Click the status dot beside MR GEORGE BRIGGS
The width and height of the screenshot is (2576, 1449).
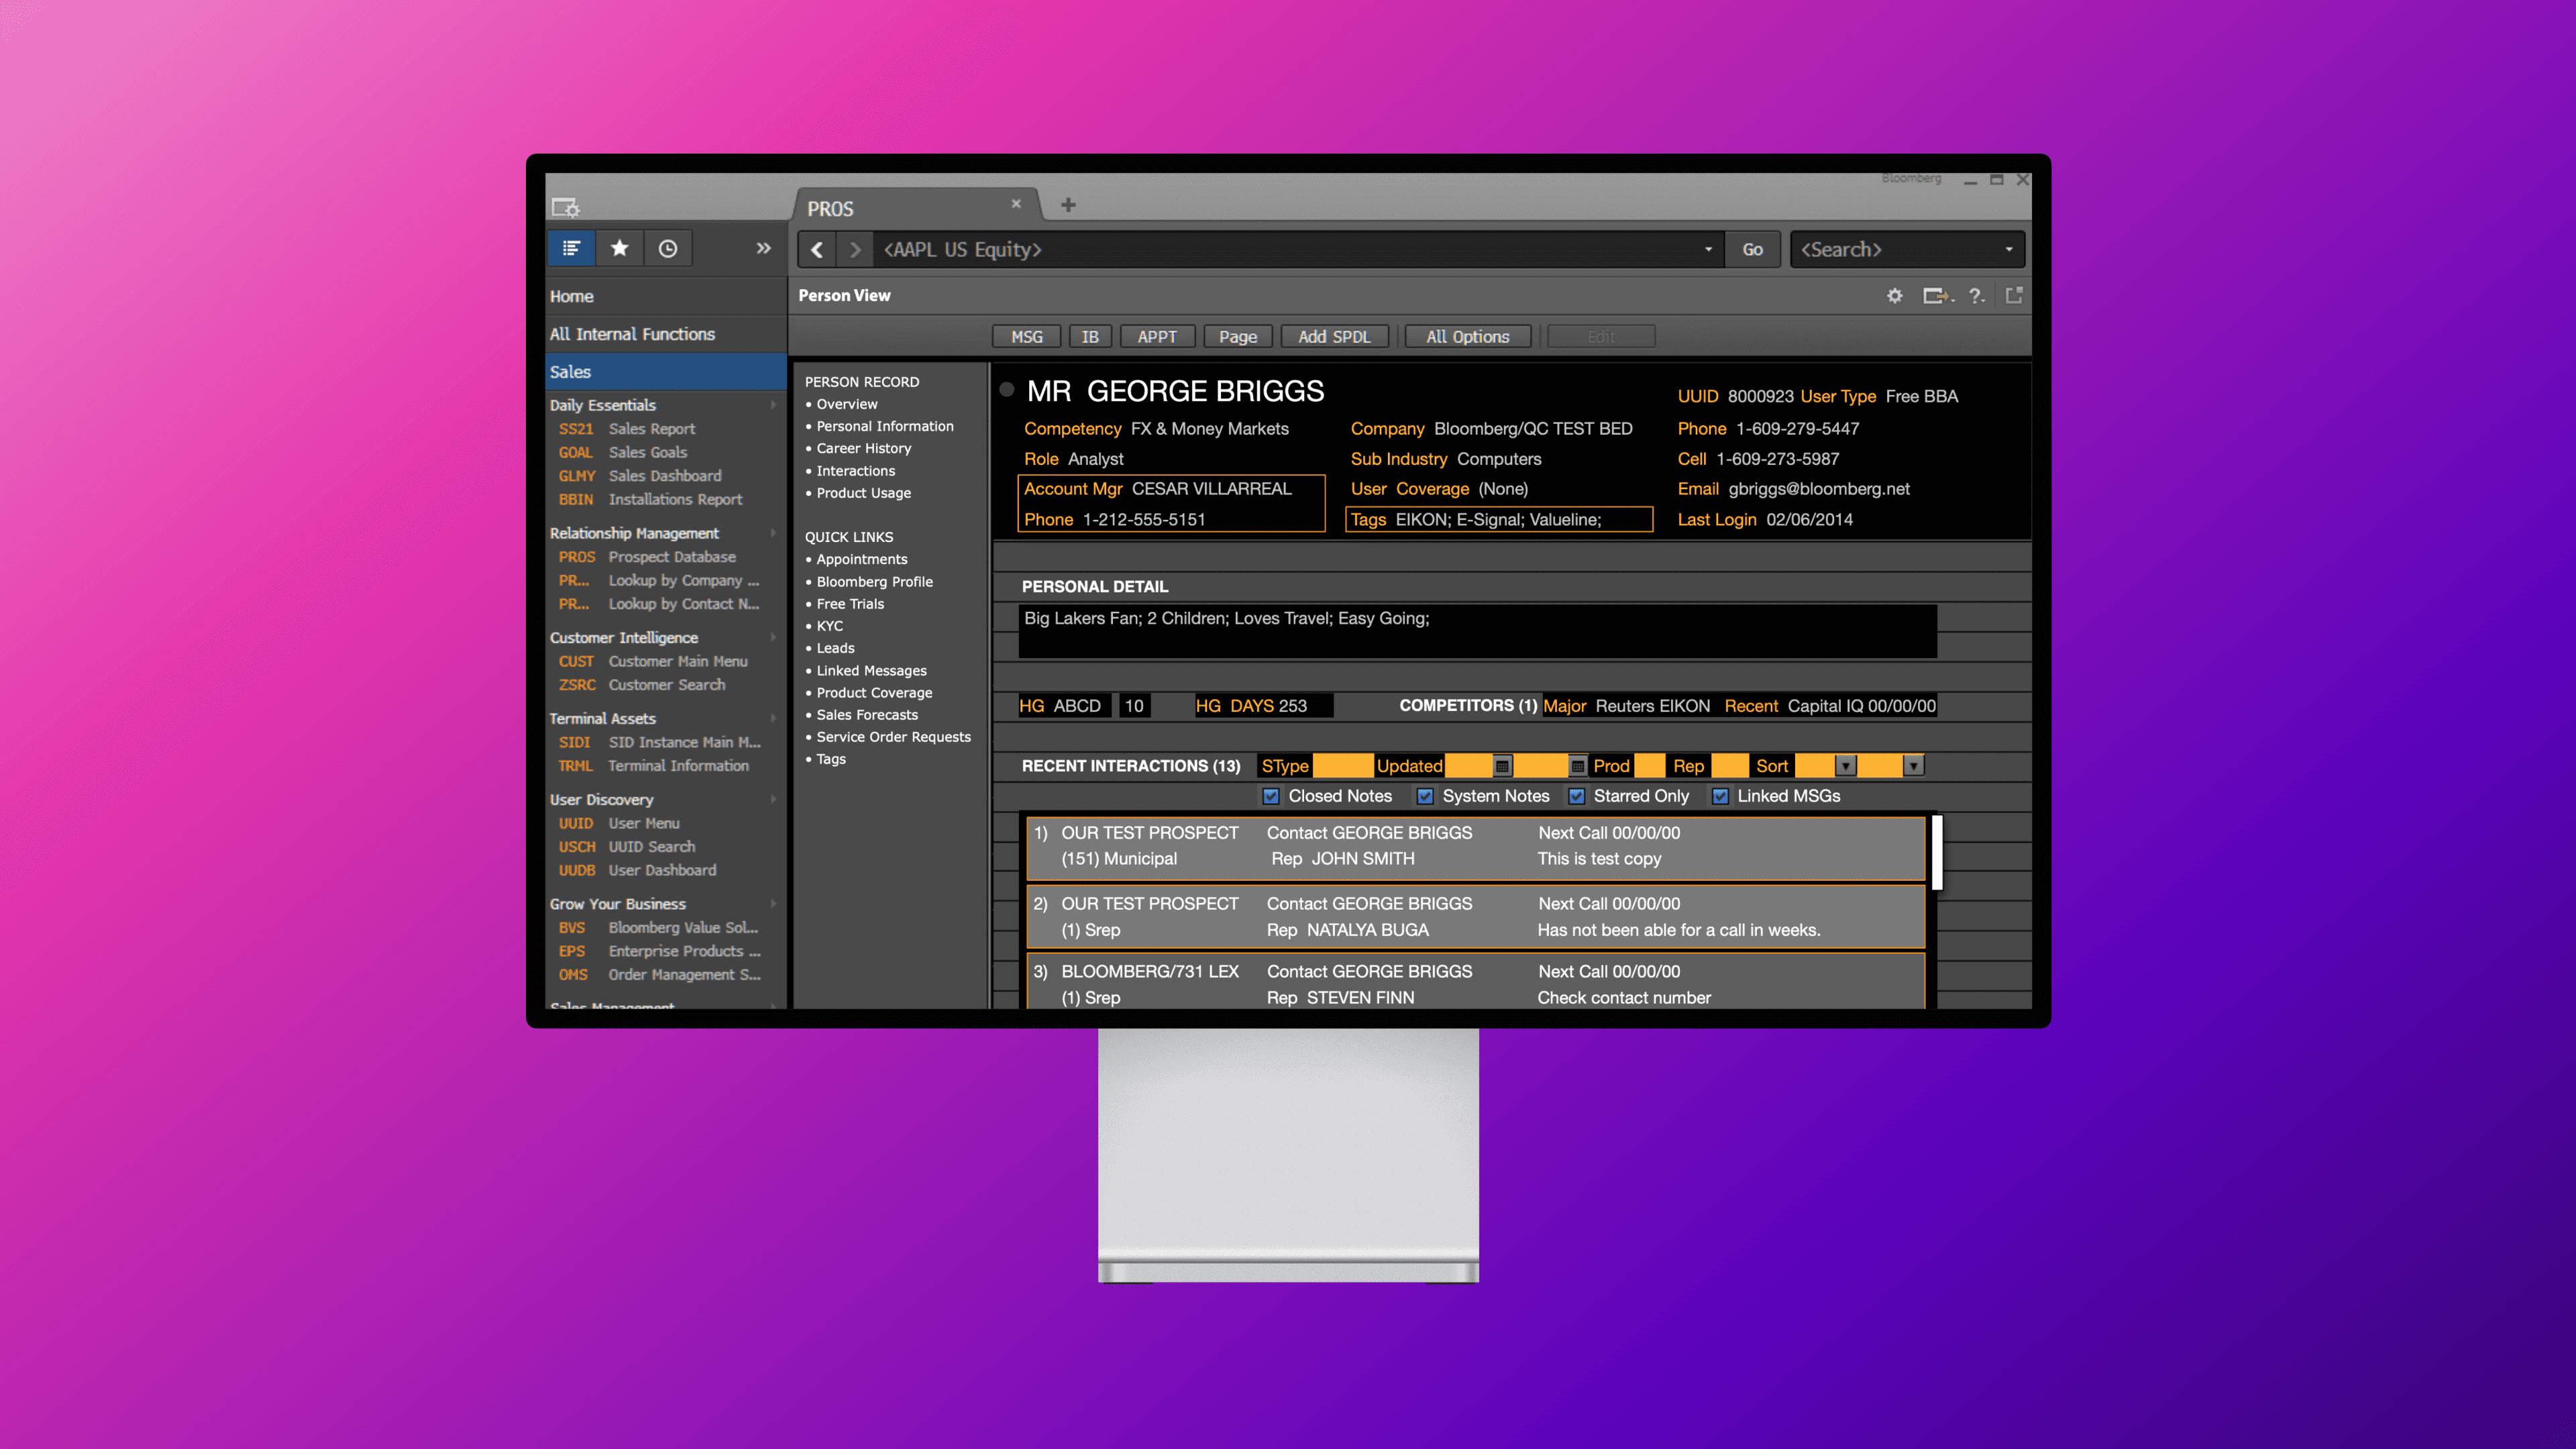[1007, 390]
